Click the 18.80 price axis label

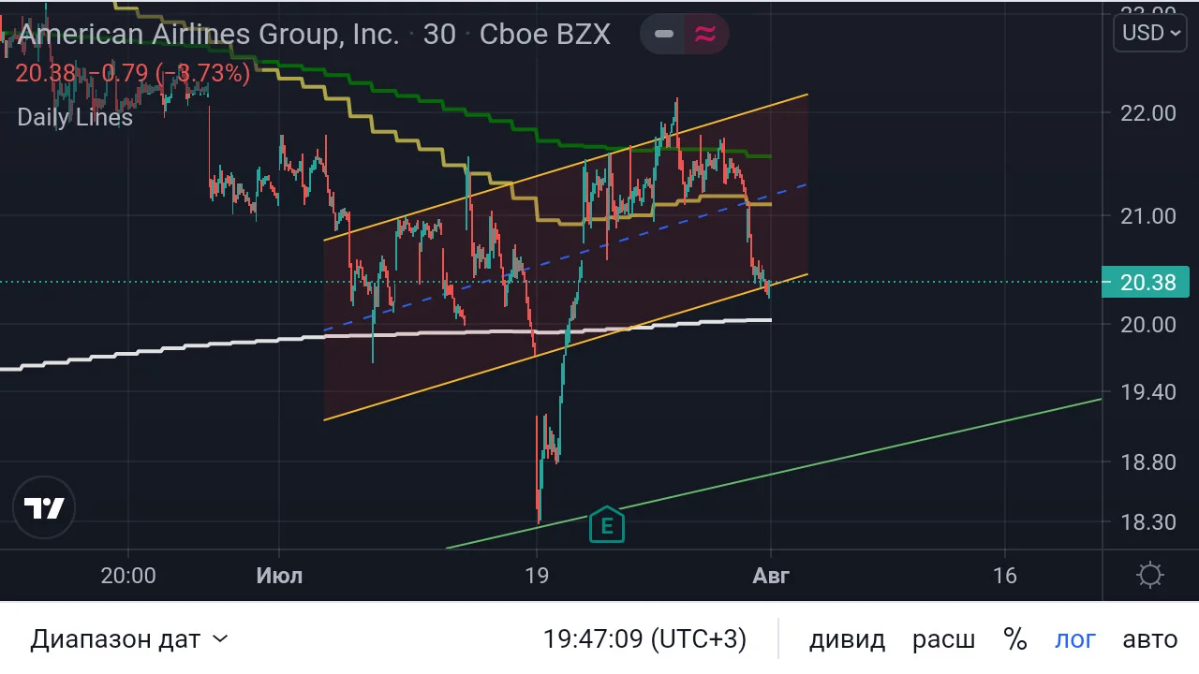pos(1147,462)
